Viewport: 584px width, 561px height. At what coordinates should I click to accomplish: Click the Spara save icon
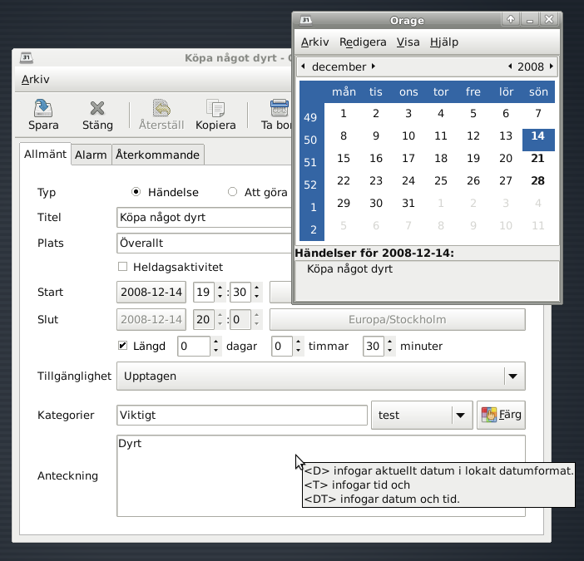pyautogui.click(x=43, y=108)
